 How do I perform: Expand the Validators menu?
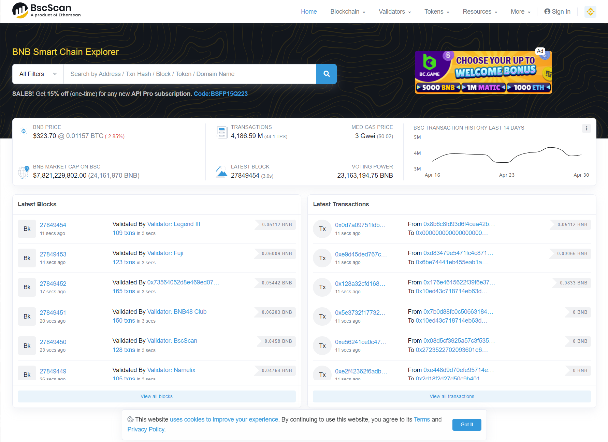click(x=395, y=12)
